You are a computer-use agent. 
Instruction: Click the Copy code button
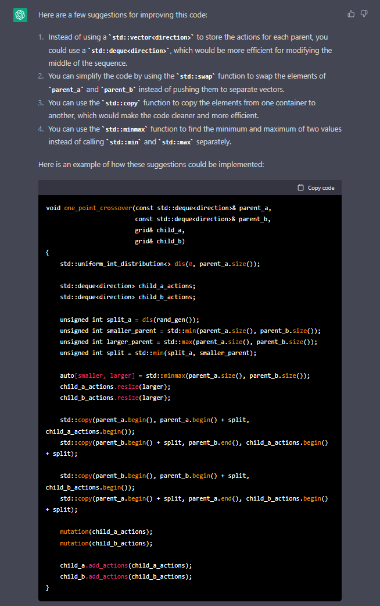pyautogui.click(x=316, y=187)
